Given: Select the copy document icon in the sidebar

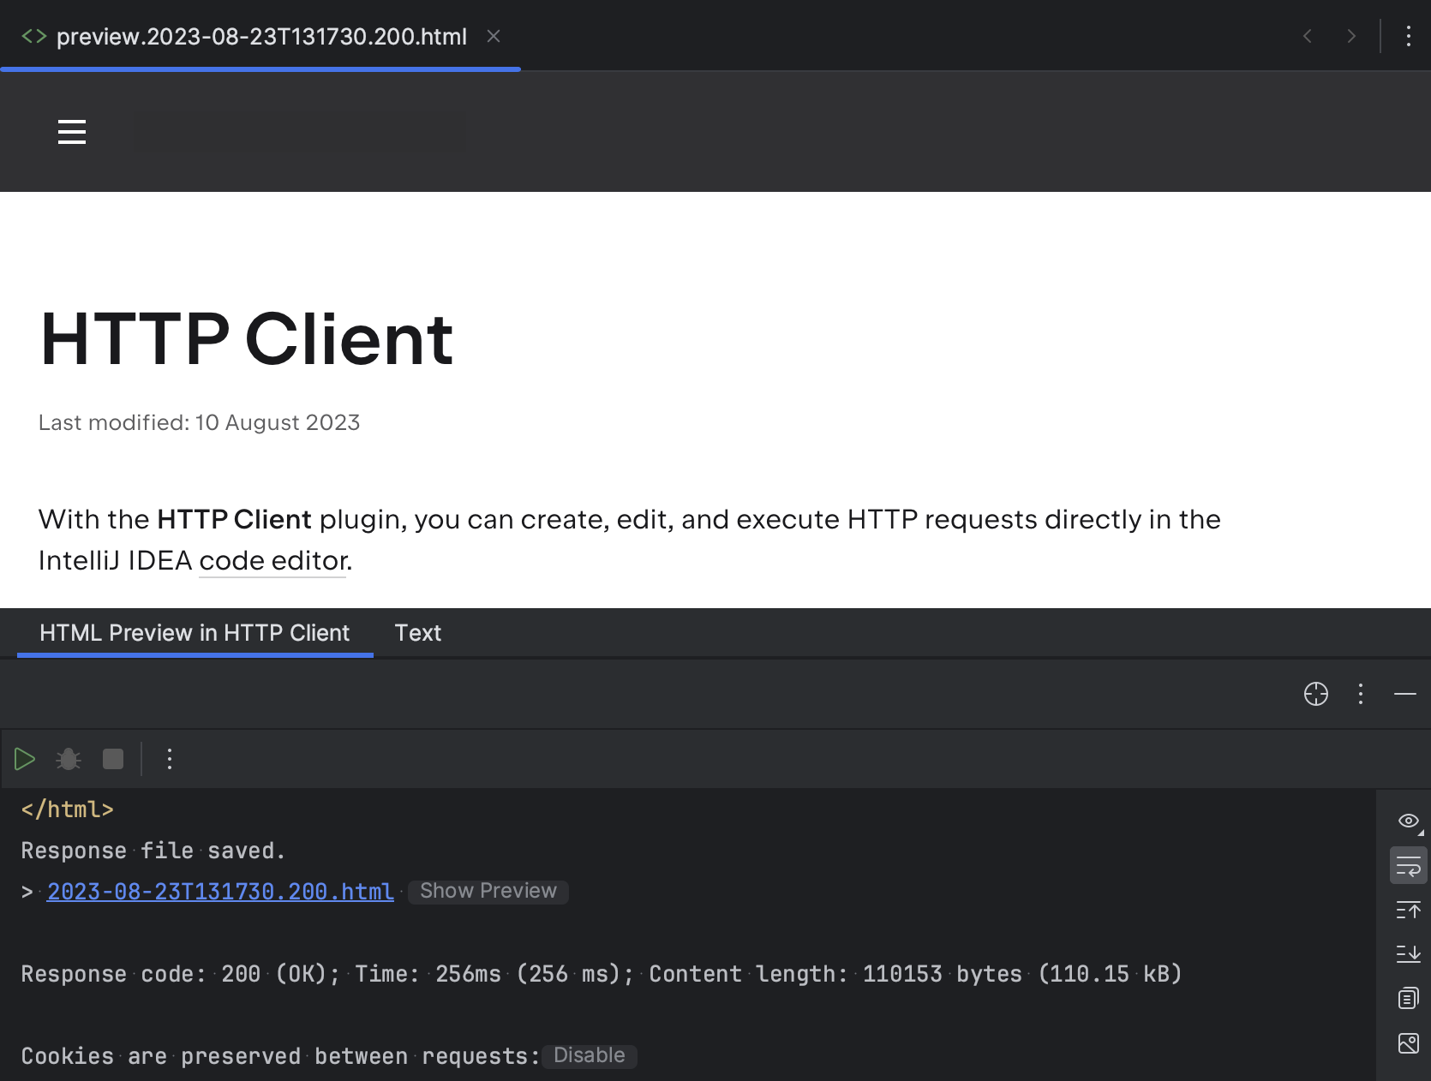Looking at the screenshot, I should (1408, 999).
